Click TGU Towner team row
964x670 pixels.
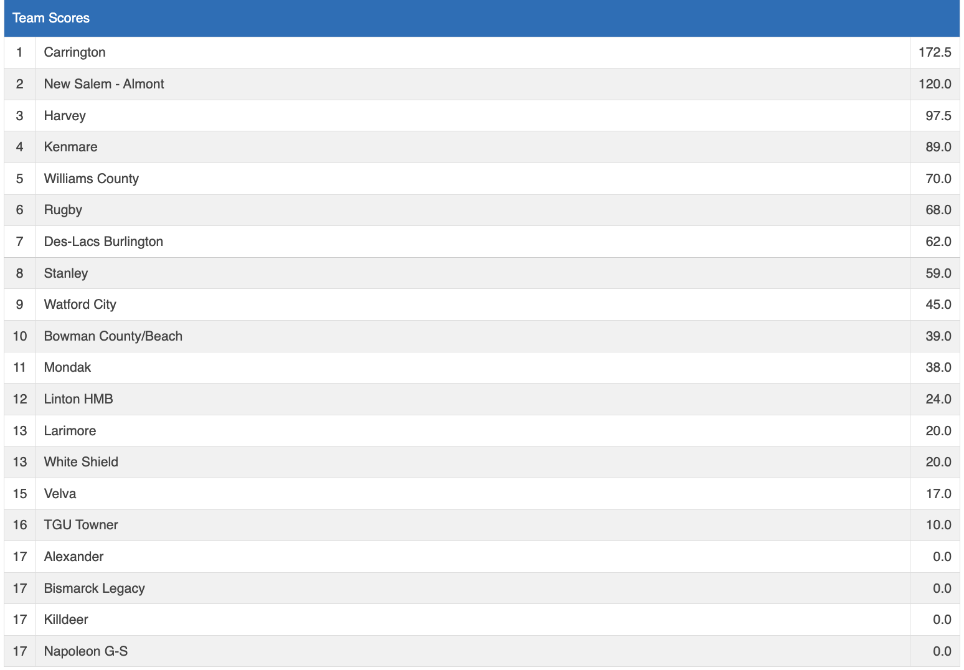81,525
